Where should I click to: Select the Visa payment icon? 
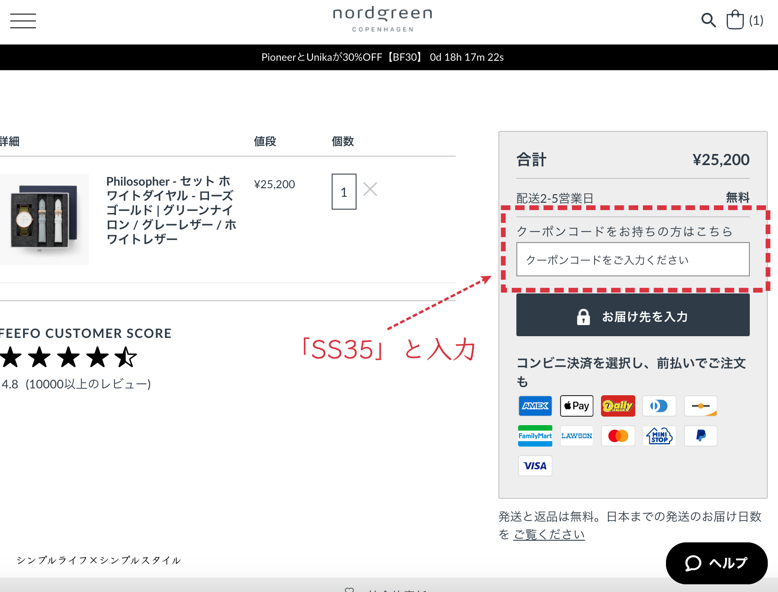pos(535,466)
